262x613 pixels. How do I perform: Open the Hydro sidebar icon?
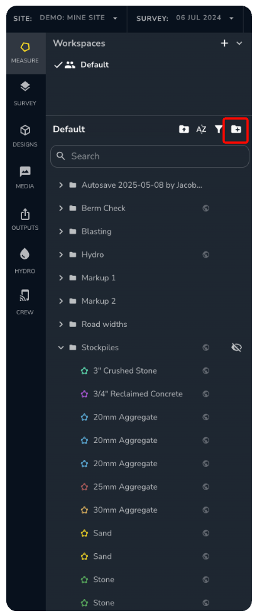25,261
